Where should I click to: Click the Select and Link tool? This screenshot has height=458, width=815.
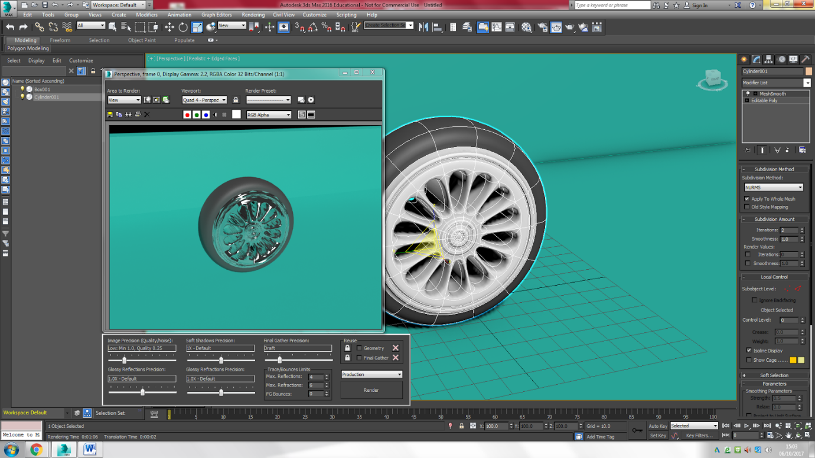[x=39, y=27]
